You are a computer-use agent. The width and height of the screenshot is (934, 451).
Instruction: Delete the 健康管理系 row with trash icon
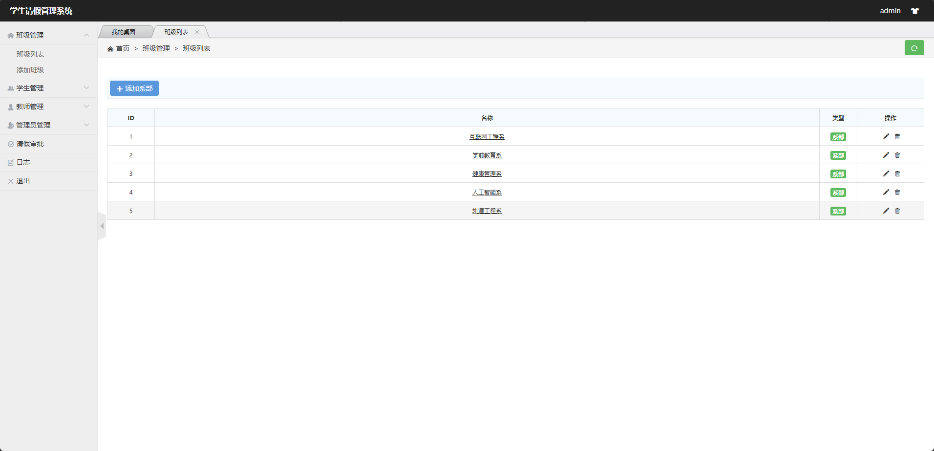pyautogui.click(x=897, y=174)
